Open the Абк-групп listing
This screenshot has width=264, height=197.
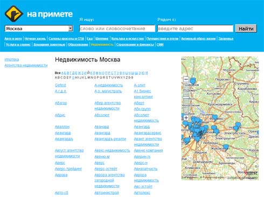(x=142, y=109)
